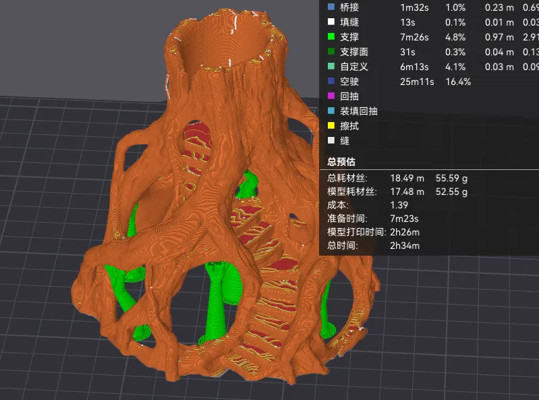This screenshot has width=539, height=400.
Task: Click the 总预估 section heading
Action: [x=341, y=161]
